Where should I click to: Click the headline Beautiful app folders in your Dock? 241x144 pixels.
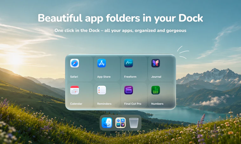120,18
